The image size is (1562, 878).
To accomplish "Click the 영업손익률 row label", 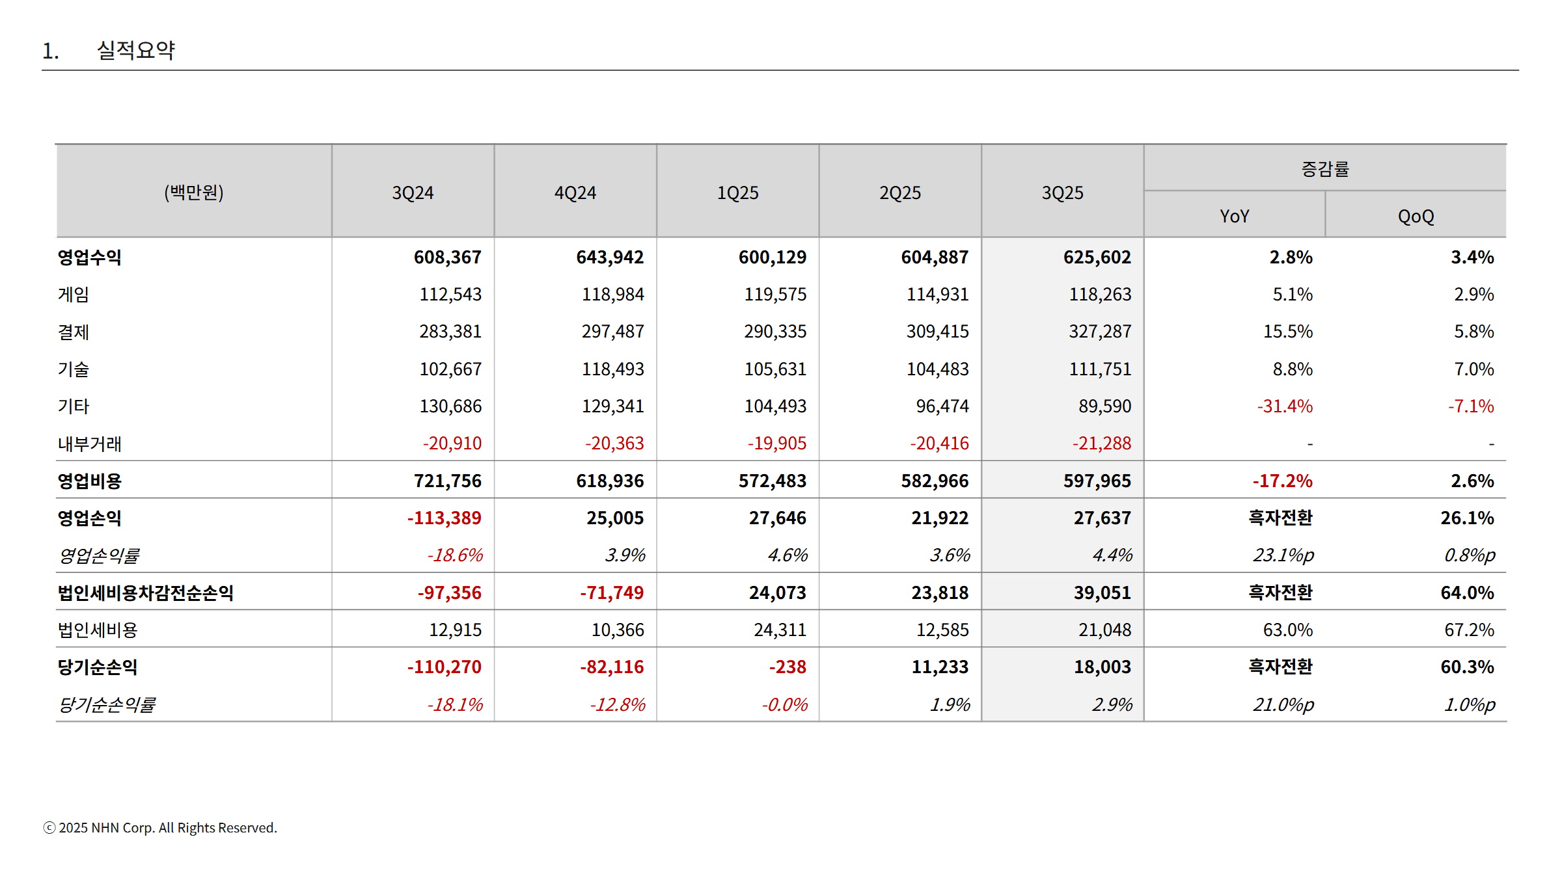I will (99, 555).
